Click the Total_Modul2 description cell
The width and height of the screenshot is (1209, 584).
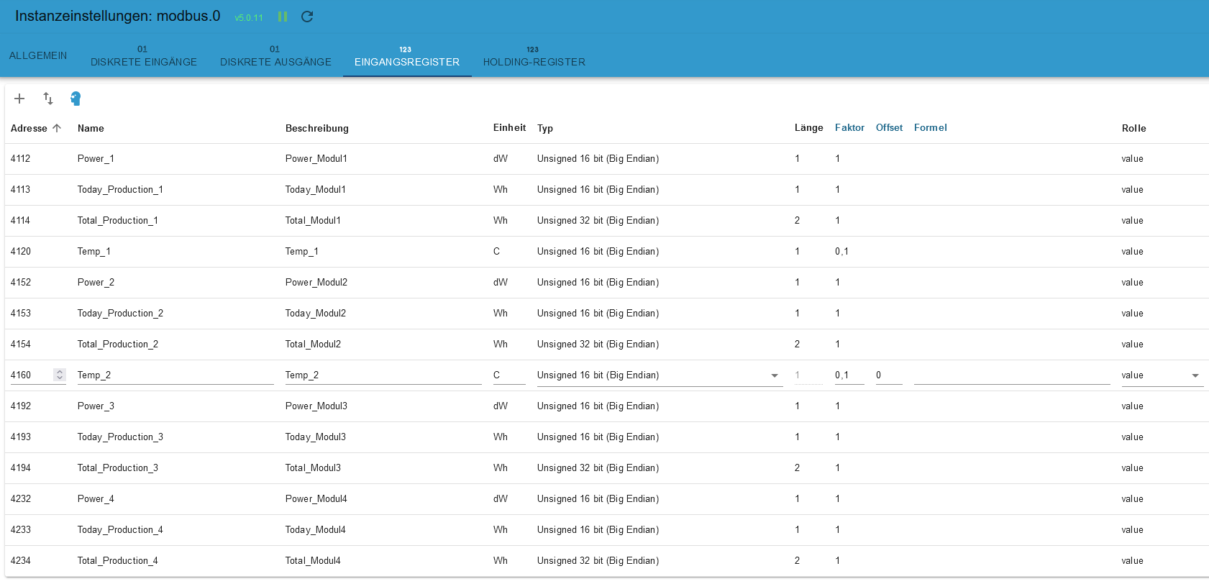313,344
